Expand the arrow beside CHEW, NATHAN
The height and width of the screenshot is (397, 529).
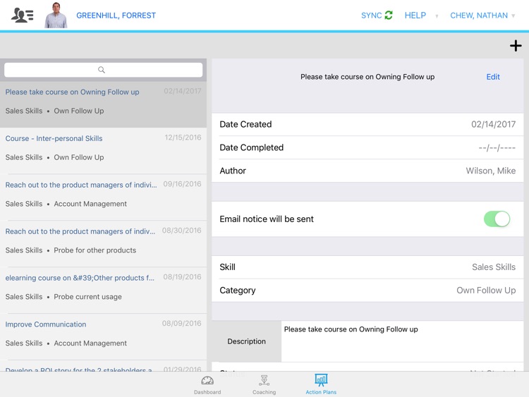click(x=513, y=16)
